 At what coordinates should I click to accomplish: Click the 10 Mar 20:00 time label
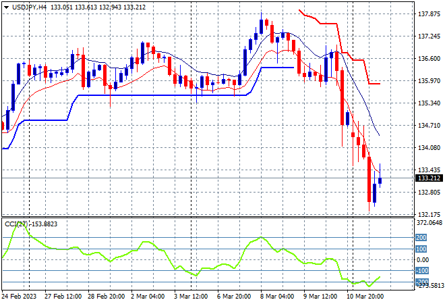tap(365, 297)
